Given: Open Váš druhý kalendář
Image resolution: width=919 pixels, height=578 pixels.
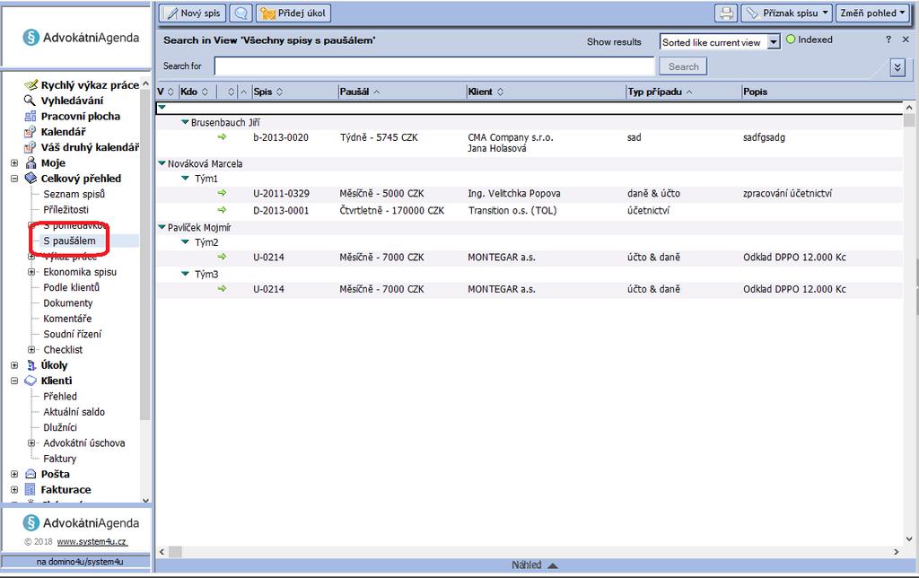Looking at the screenshot, I should click(90, 147).
